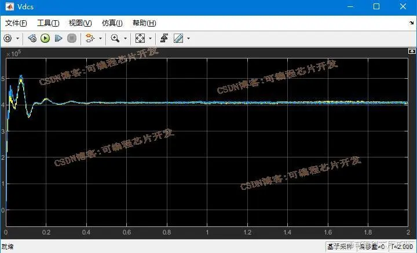Screen dimensions: 417x253
Task: Open the 仿真(I) menu
Action: pos(112,23)
